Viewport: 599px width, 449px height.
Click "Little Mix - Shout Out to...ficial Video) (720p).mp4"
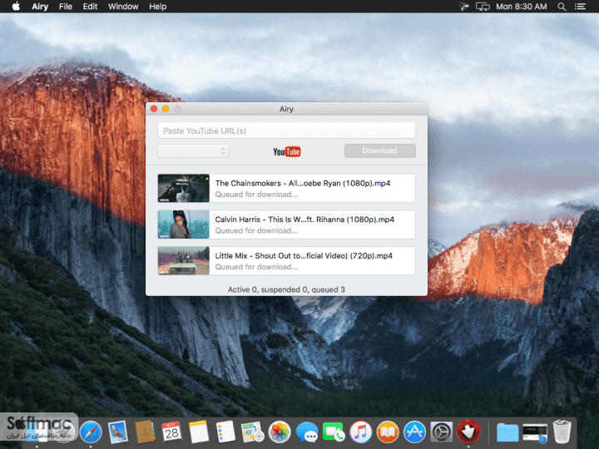[304, 256]
